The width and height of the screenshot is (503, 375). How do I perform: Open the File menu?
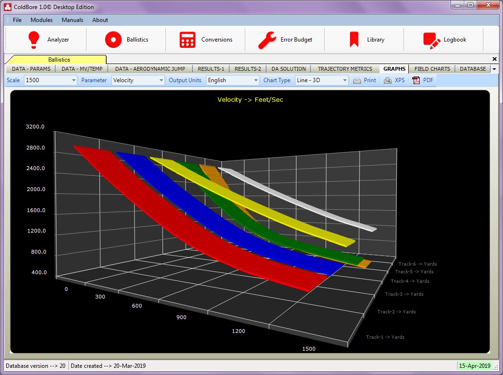coord(17,20)
